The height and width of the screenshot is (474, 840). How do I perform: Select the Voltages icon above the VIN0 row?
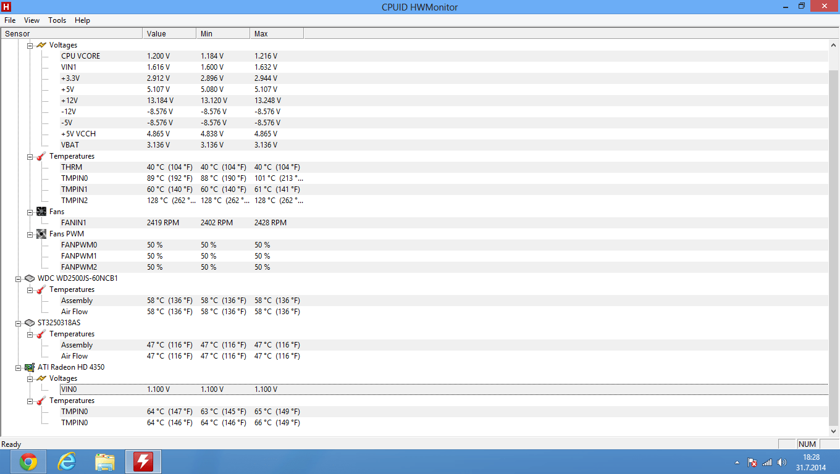point(41,378)
